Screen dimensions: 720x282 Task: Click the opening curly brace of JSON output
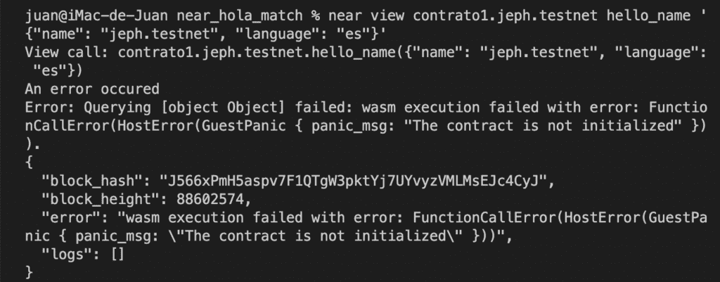click(x=29, y=162)
